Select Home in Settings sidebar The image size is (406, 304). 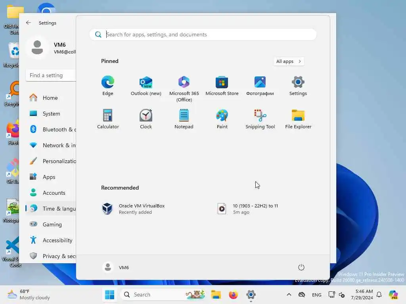(51, 98)
